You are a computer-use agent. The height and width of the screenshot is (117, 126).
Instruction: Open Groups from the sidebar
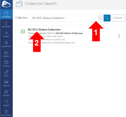(6, 54)
